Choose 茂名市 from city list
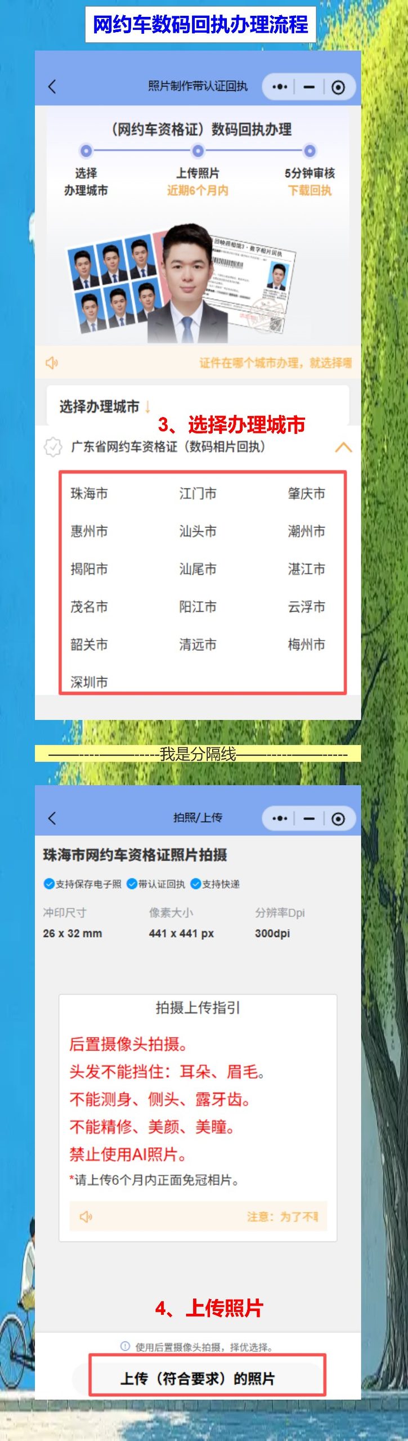This screenshot has width=408, height=1441. coord(89,607)
